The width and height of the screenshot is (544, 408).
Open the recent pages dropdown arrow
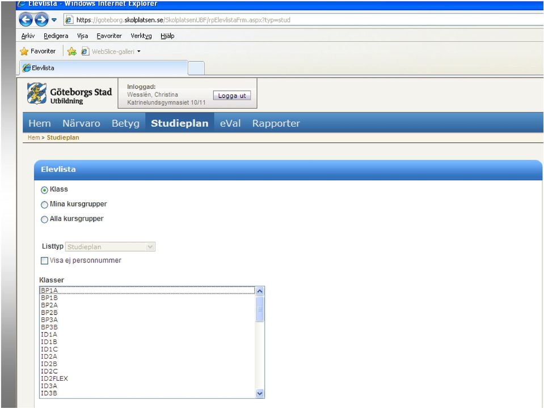pos(54,20)
